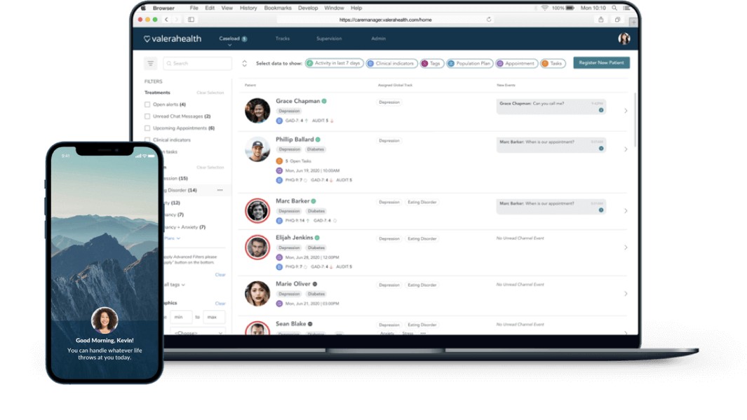Expand Grace Chapman's row chevron
Image resolution: width=747 pixels, height=420 pixels.
pos(626,111)
